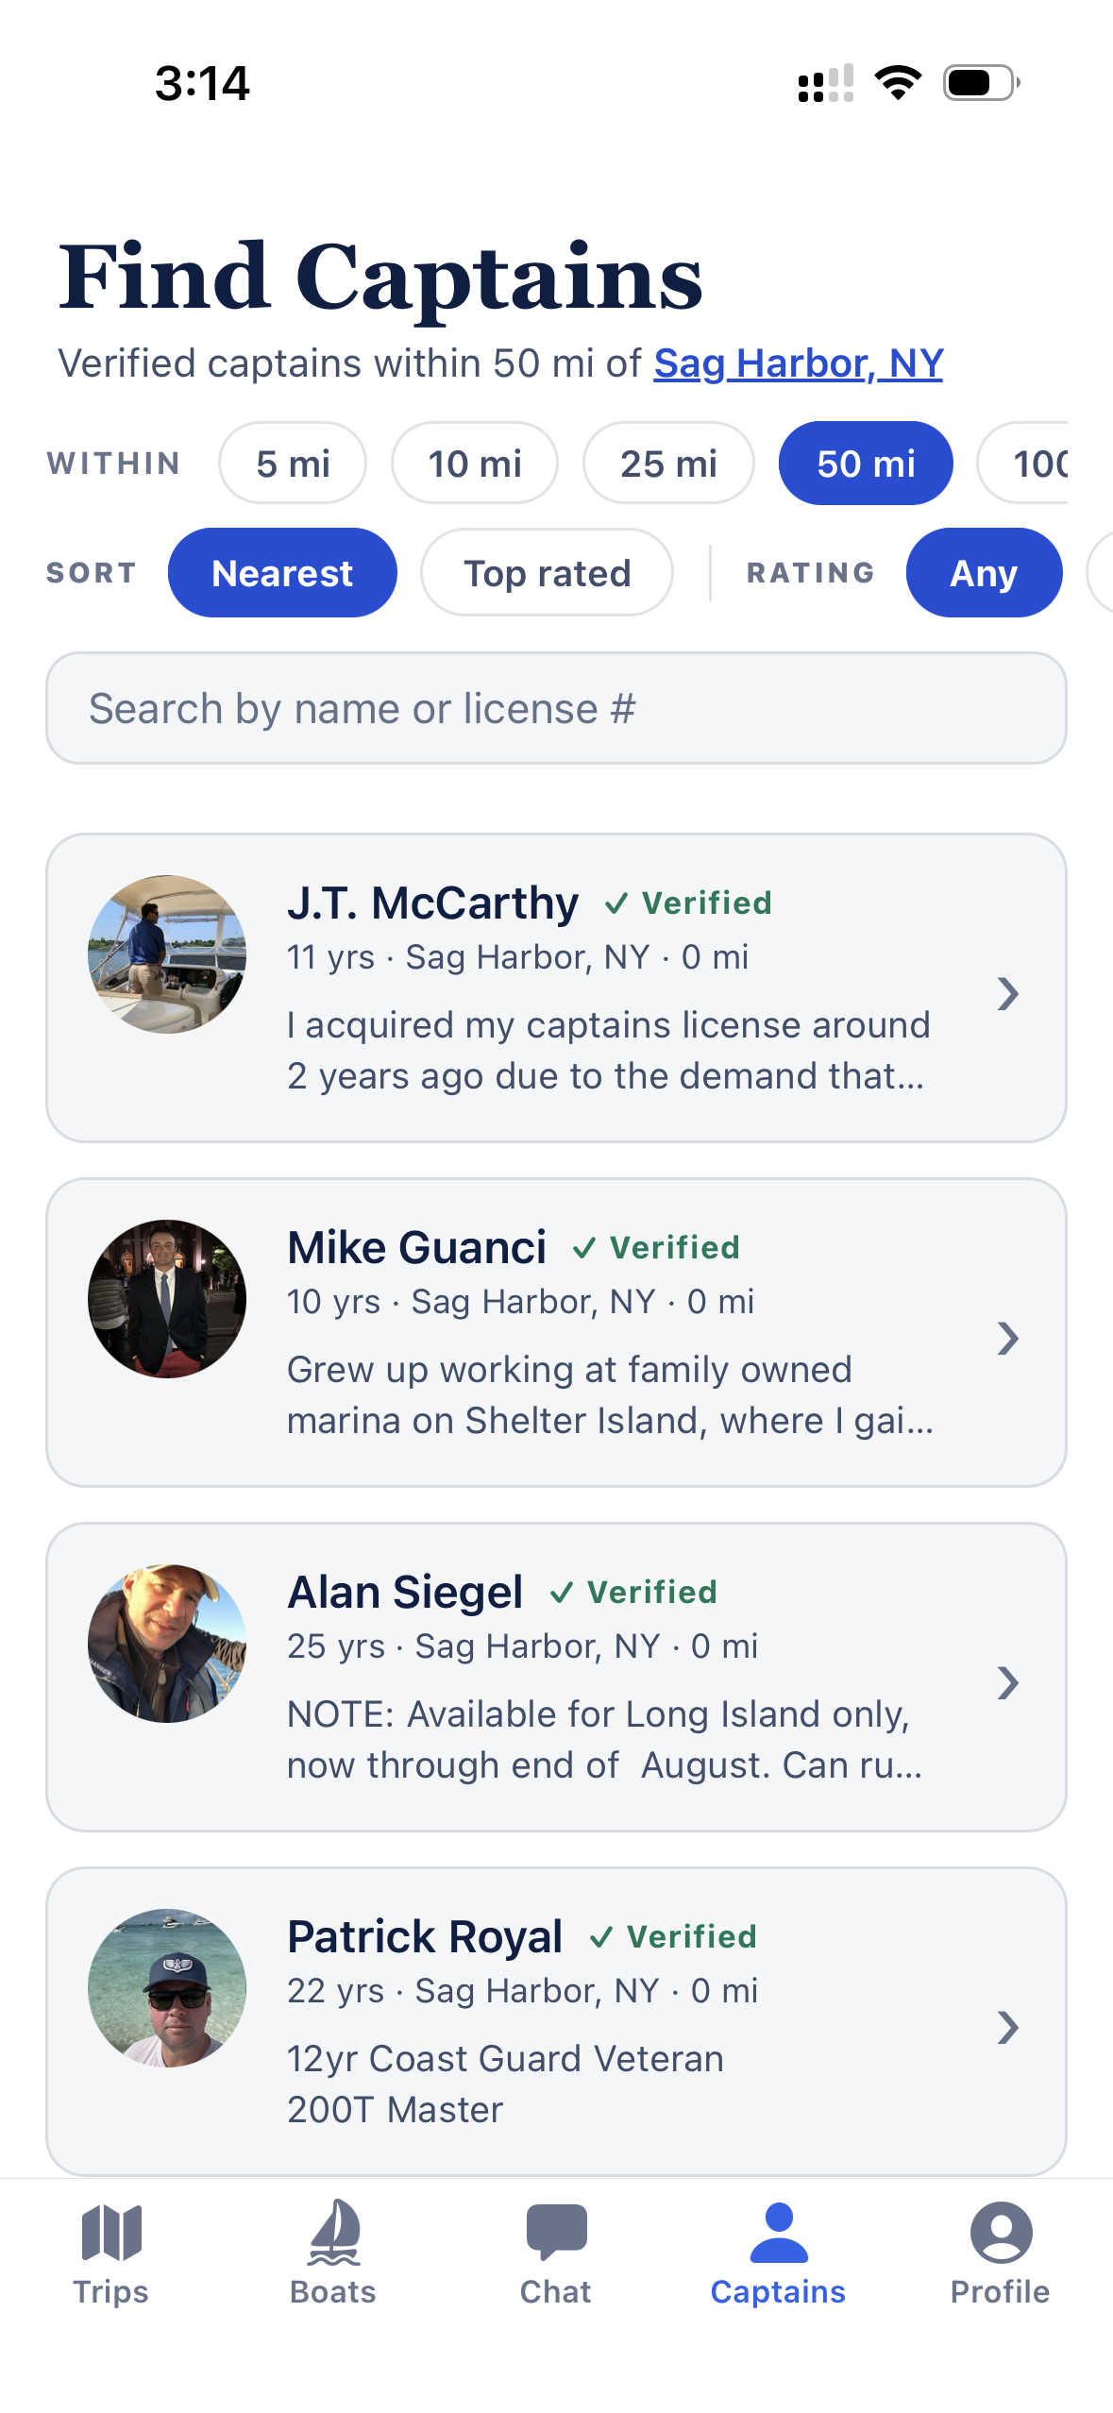Tap Patrick Royal's avatar picture
The width and height of the screenshot is (1113, 2413).
tap(167, 1987)
